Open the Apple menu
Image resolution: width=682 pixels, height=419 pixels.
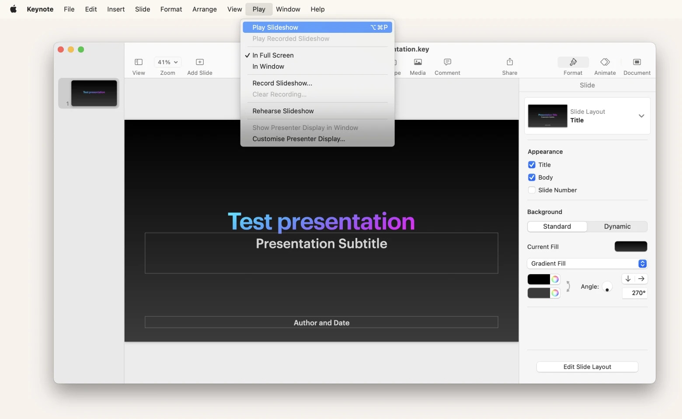coord(13,9)
